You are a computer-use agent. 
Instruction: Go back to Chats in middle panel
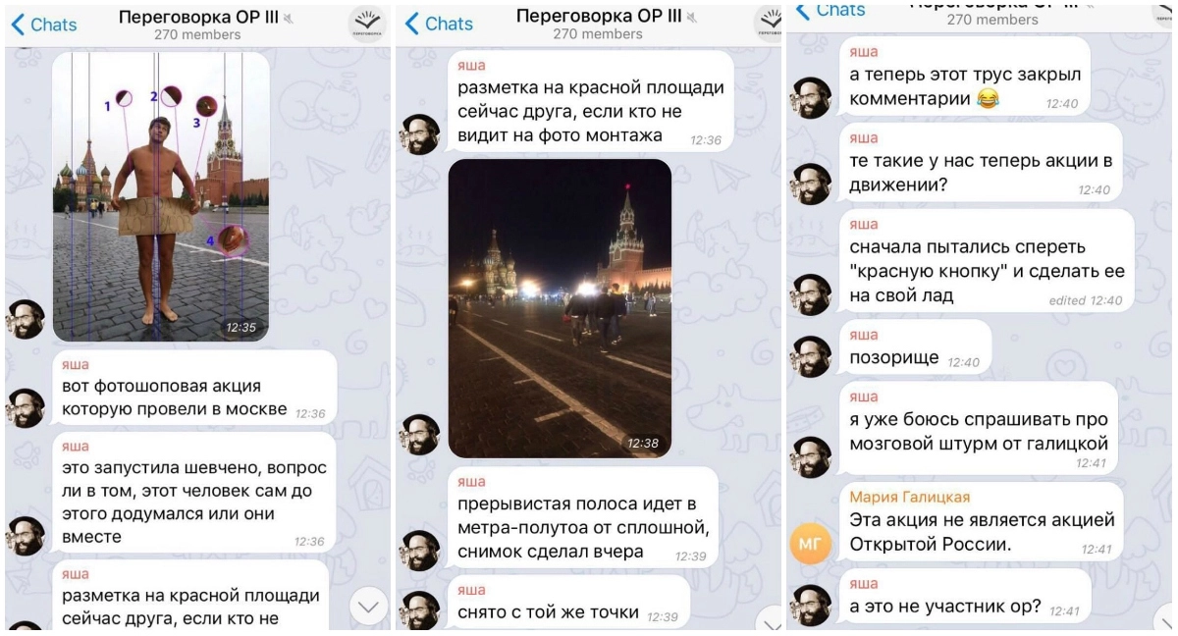click(438, 24)
